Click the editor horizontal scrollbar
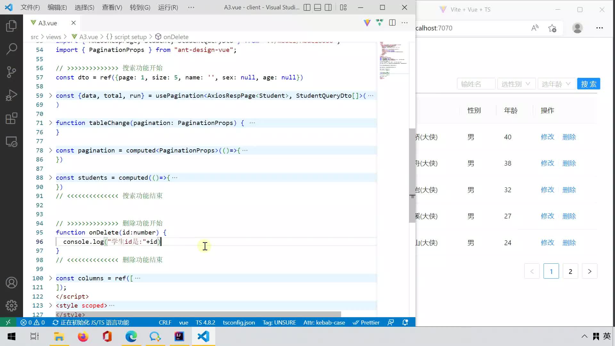Viewport: 615px width, 346px height. 198,314
